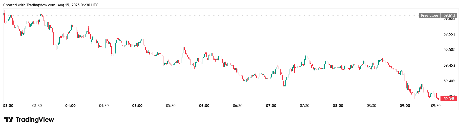Click the 09:30 time marker
Viewport: 462px width, 129px height.
[436, 106]
